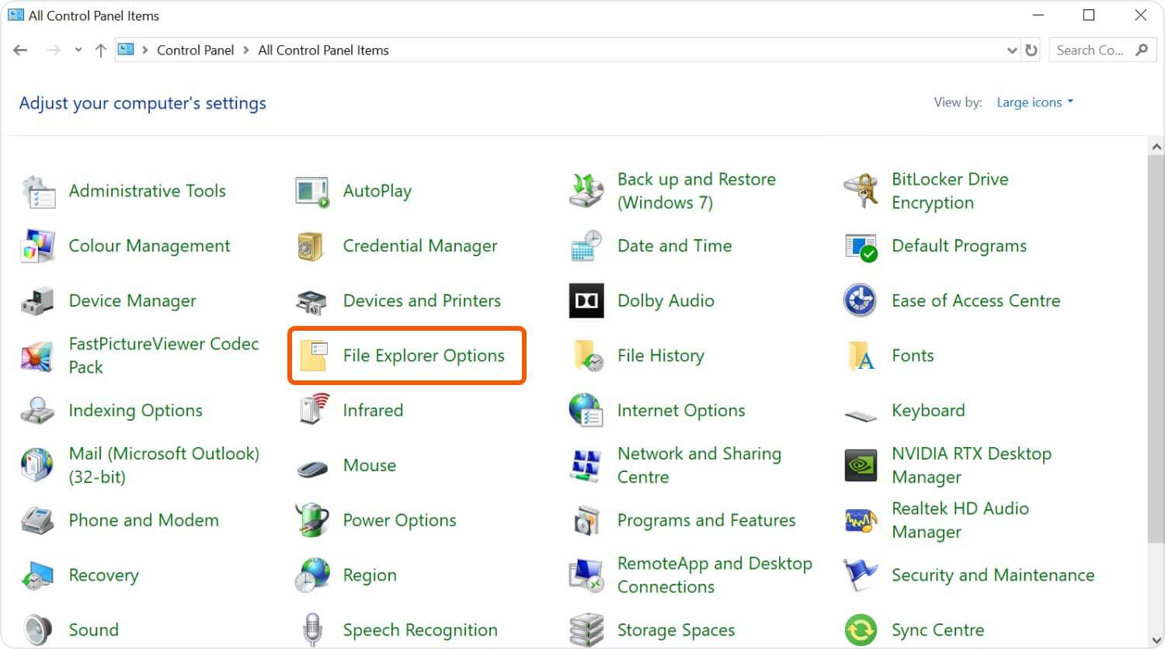Refresh the Control Panel view

tap(1031, 50)
